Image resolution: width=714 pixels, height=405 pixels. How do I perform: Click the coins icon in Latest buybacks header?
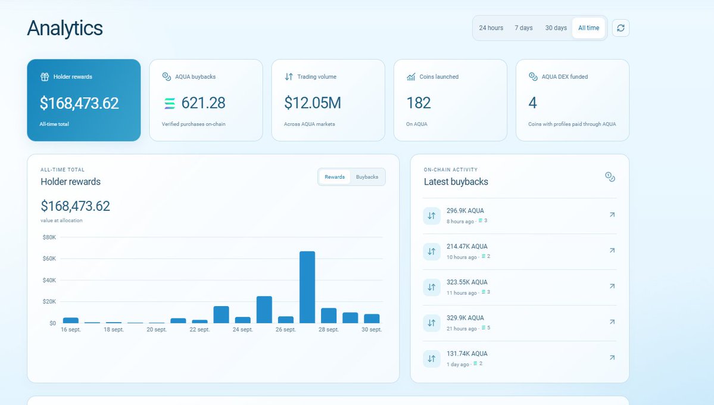point(610,177)
